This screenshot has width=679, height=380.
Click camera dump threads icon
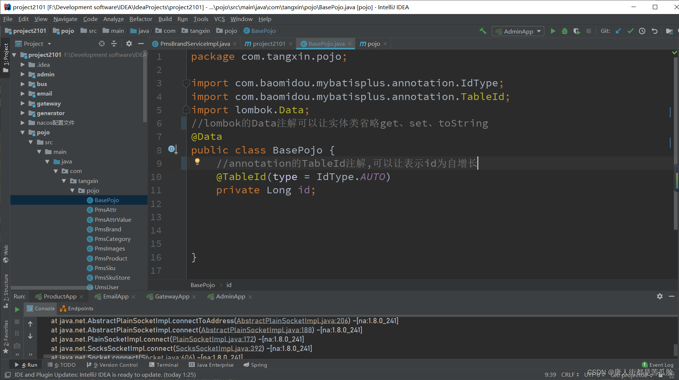17,346
